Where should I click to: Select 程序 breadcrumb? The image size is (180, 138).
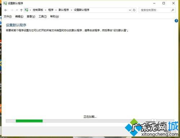[x=51, y=10]
